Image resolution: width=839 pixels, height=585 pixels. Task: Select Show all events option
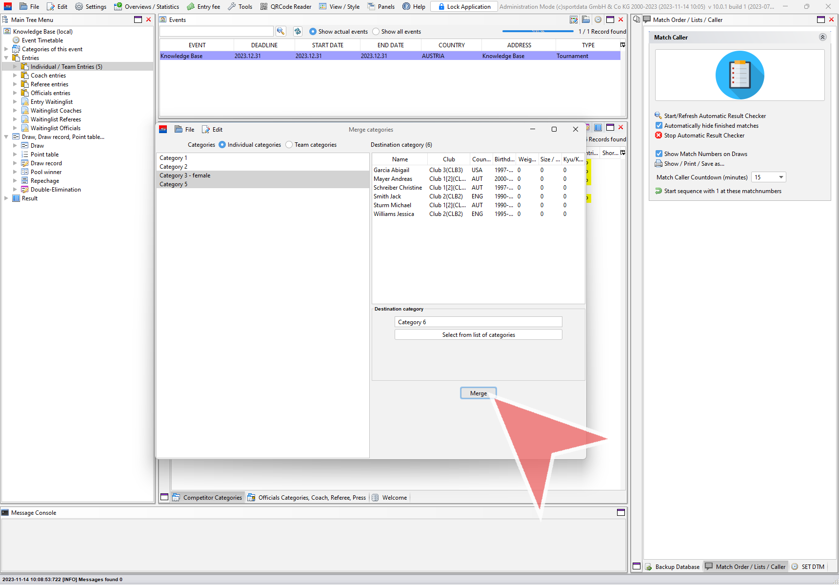[376, 32]
